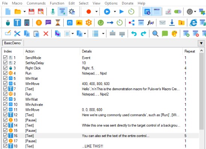Screen dimensions: 206x149
Task: Open the Commands menu
Action: pyautogui.click(x=36, y=3)
